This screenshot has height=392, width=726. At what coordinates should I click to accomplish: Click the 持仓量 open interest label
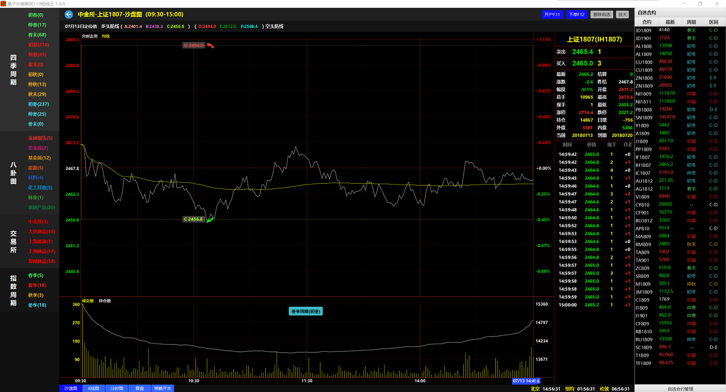(105, 301)
